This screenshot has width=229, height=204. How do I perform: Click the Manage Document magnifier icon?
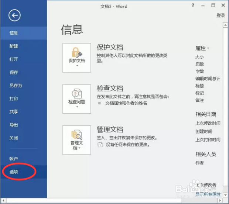coord(77,135)
